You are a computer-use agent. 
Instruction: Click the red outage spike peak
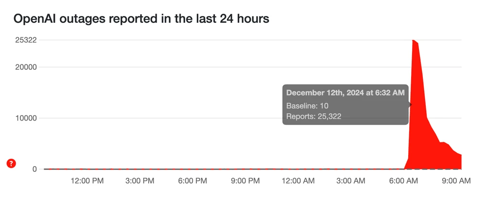[x=414, y=42]
